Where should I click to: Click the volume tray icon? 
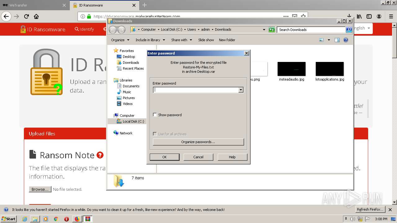tap(353, 219)
